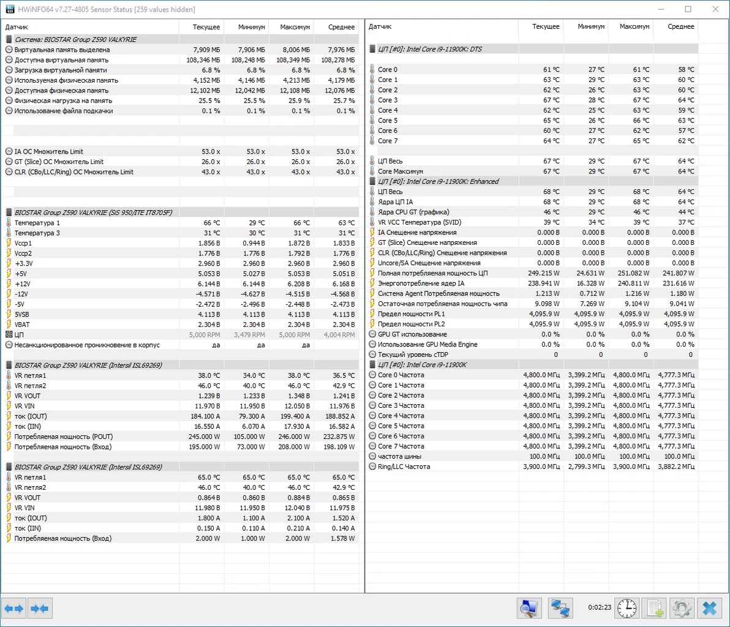The width and height of the screenshot is (730, 627).
Task: Click the chip icon beside Intel Core i9-11900K: Enhanced
Action: pos(372,181)
